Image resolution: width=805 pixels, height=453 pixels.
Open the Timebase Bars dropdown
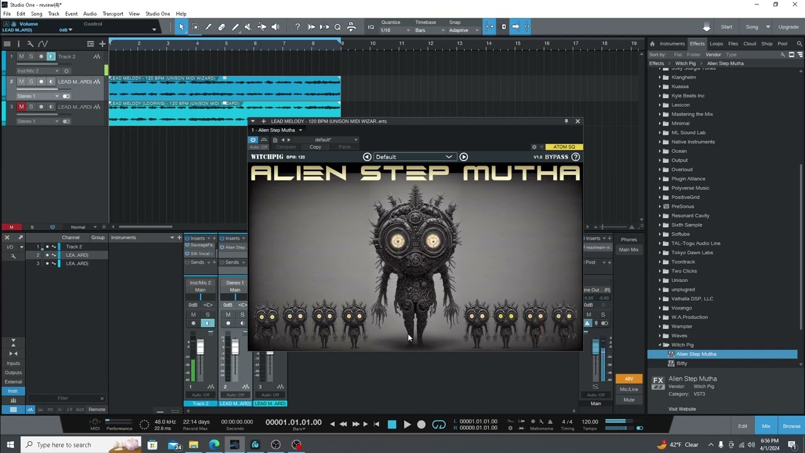[430, 30]
